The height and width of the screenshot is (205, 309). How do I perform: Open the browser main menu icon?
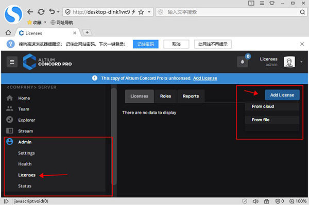pos(262,3)
